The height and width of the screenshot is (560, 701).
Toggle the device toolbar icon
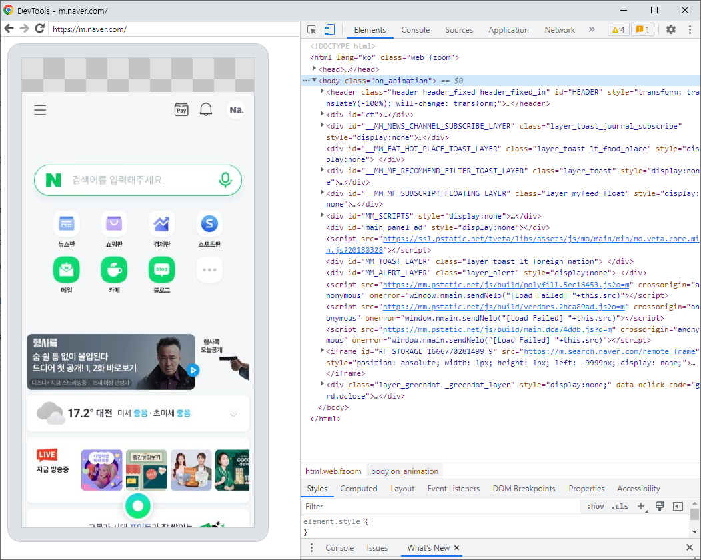[x=329, y=29]
